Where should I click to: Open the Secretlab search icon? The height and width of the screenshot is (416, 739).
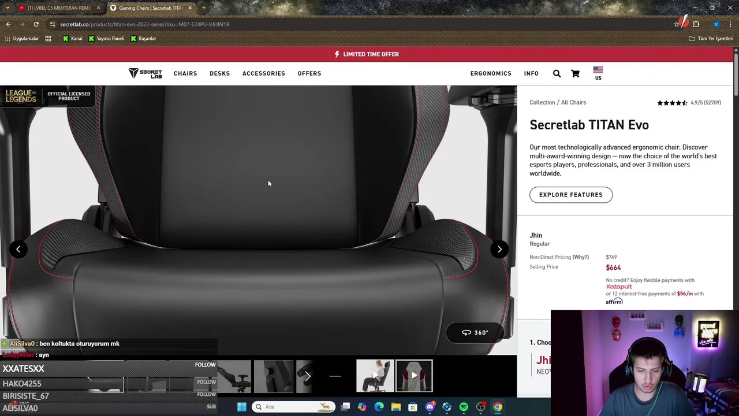pyautogui.click(x=557, y=73)
